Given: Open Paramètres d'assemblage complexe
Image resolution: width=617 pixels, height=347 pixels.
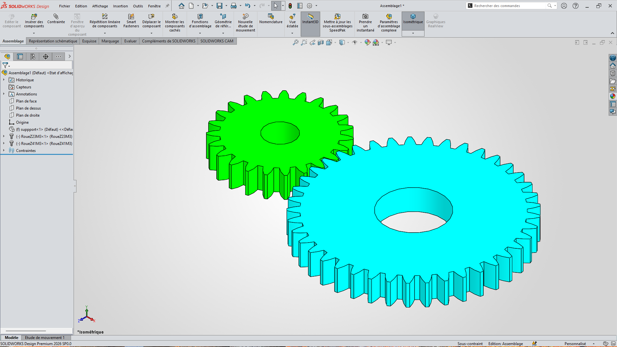Looking at the screenshot, I should pos(389,23).
